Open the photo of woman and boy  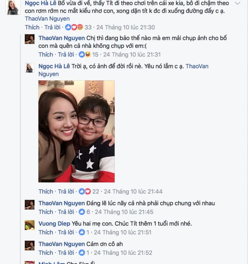[x=76, y=131]
